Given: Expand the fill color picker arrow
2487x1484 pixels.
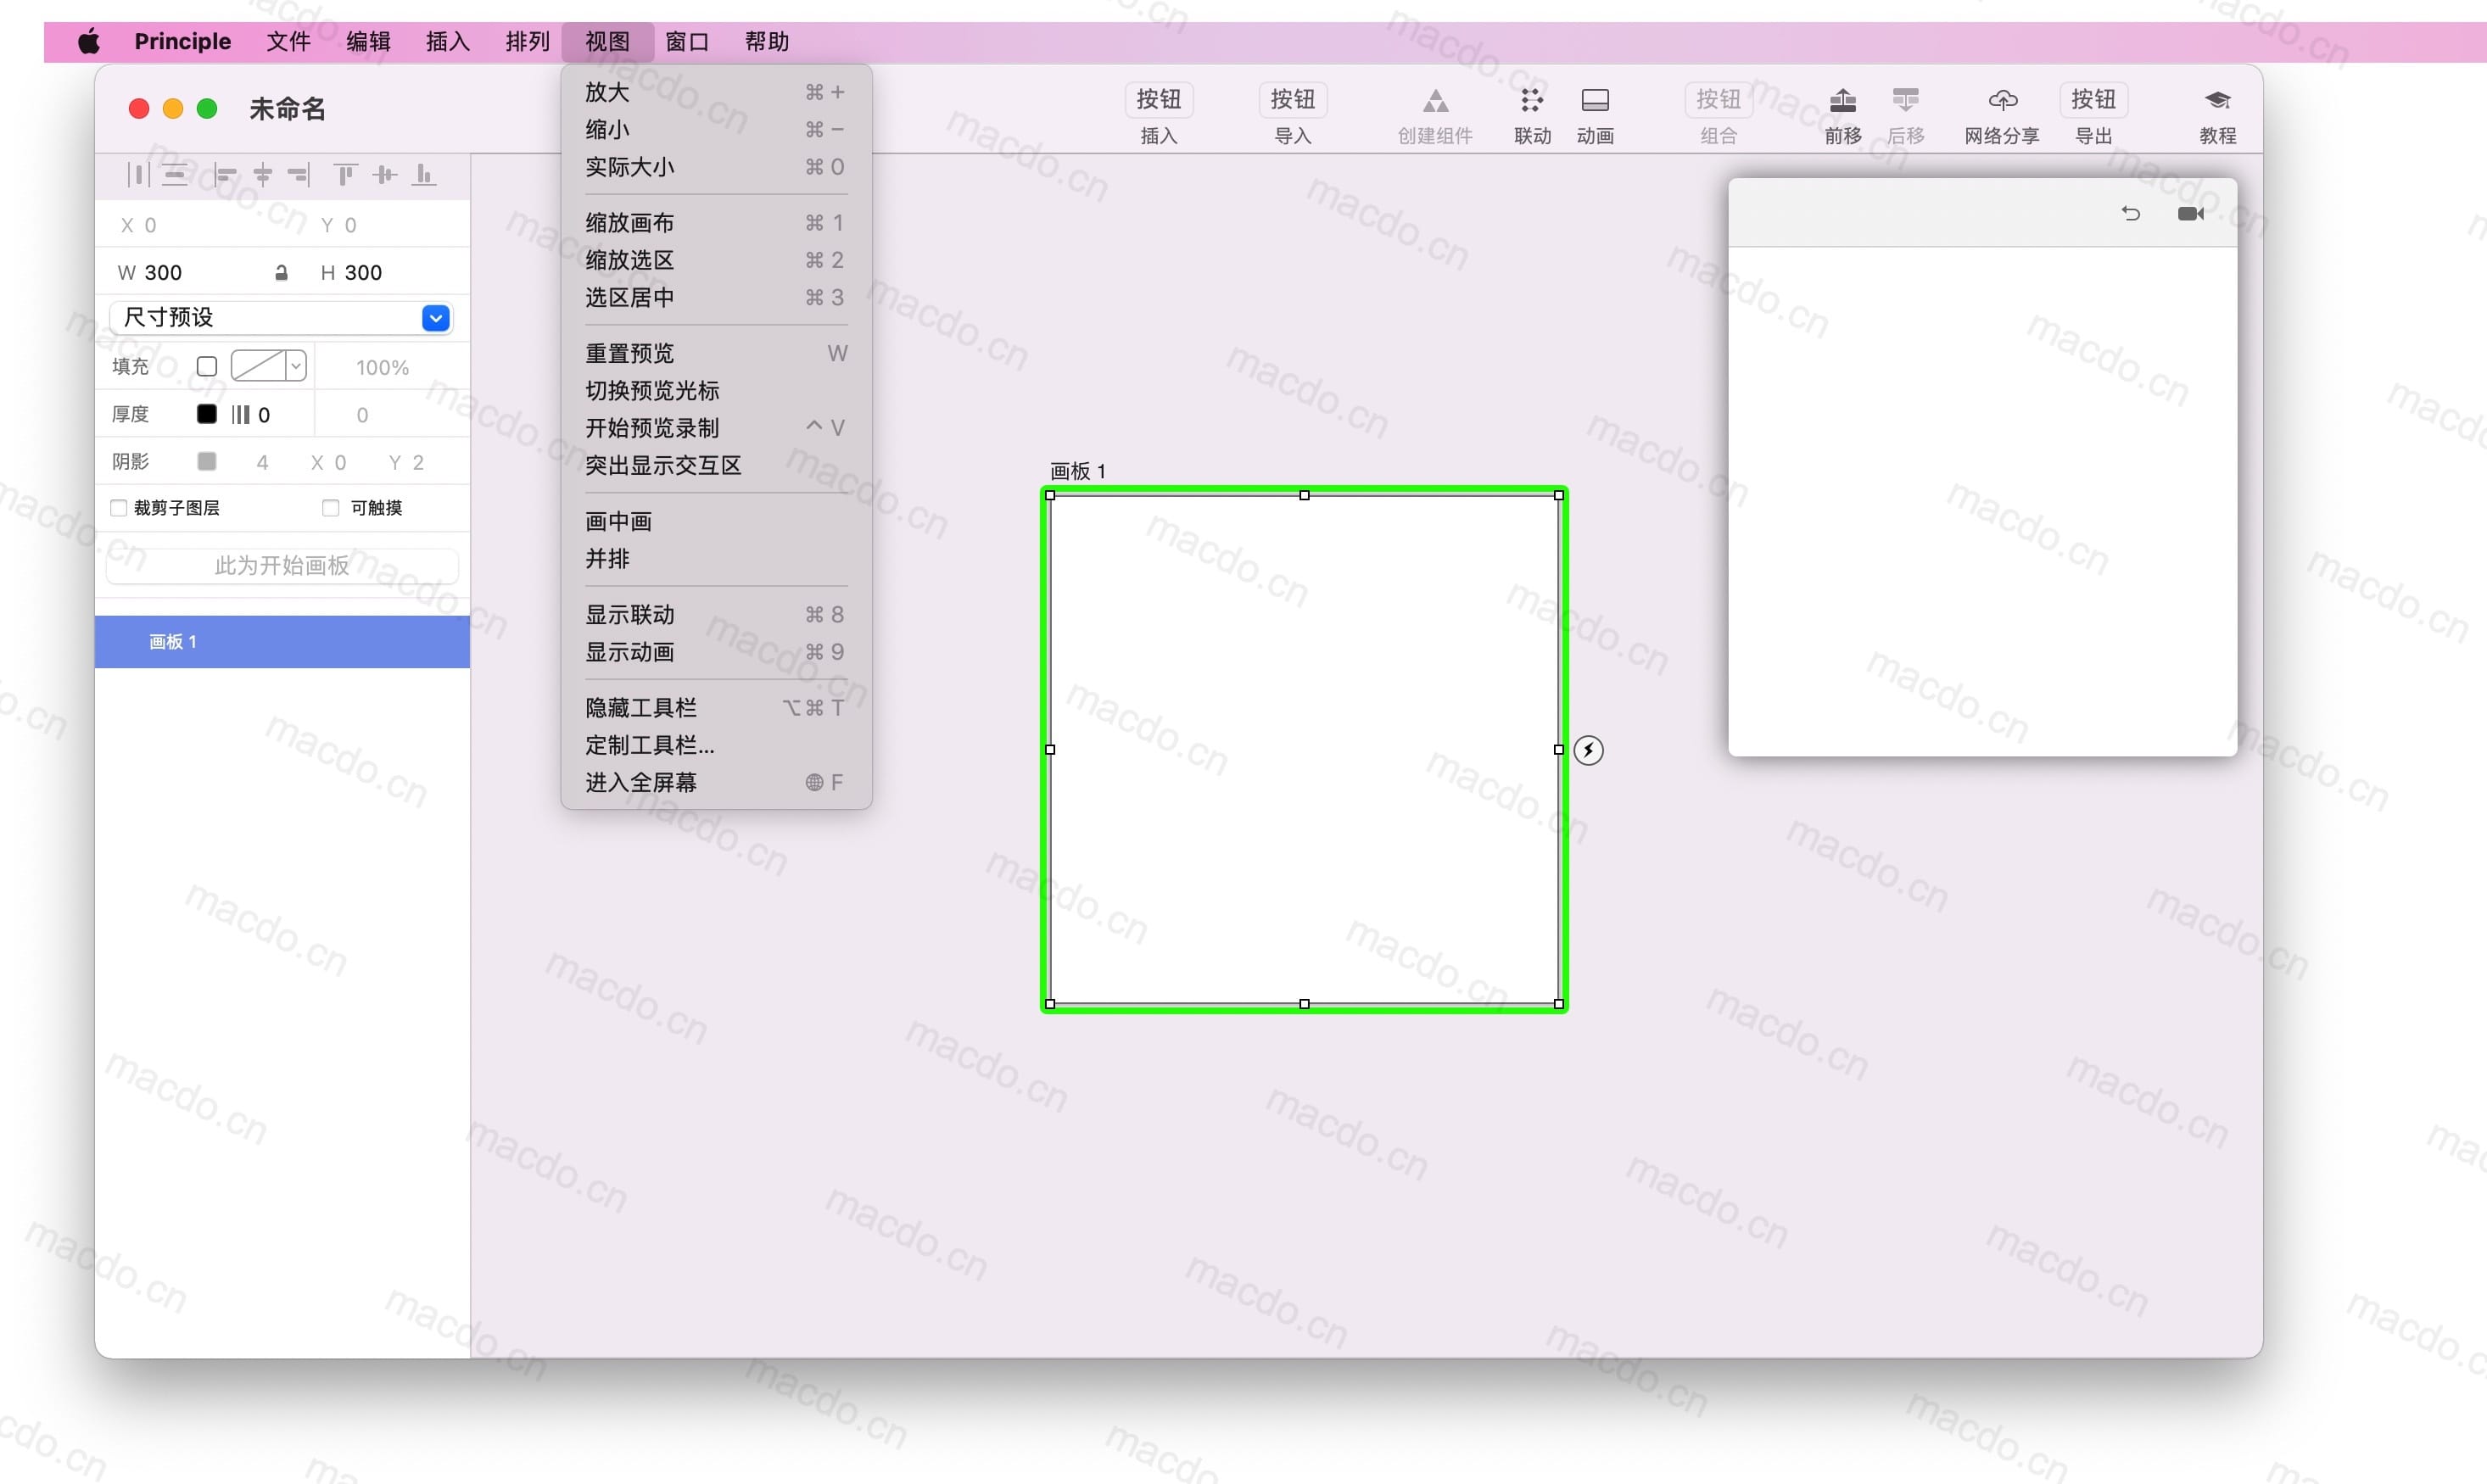Looking at the screenshot, I should [296, 367].
